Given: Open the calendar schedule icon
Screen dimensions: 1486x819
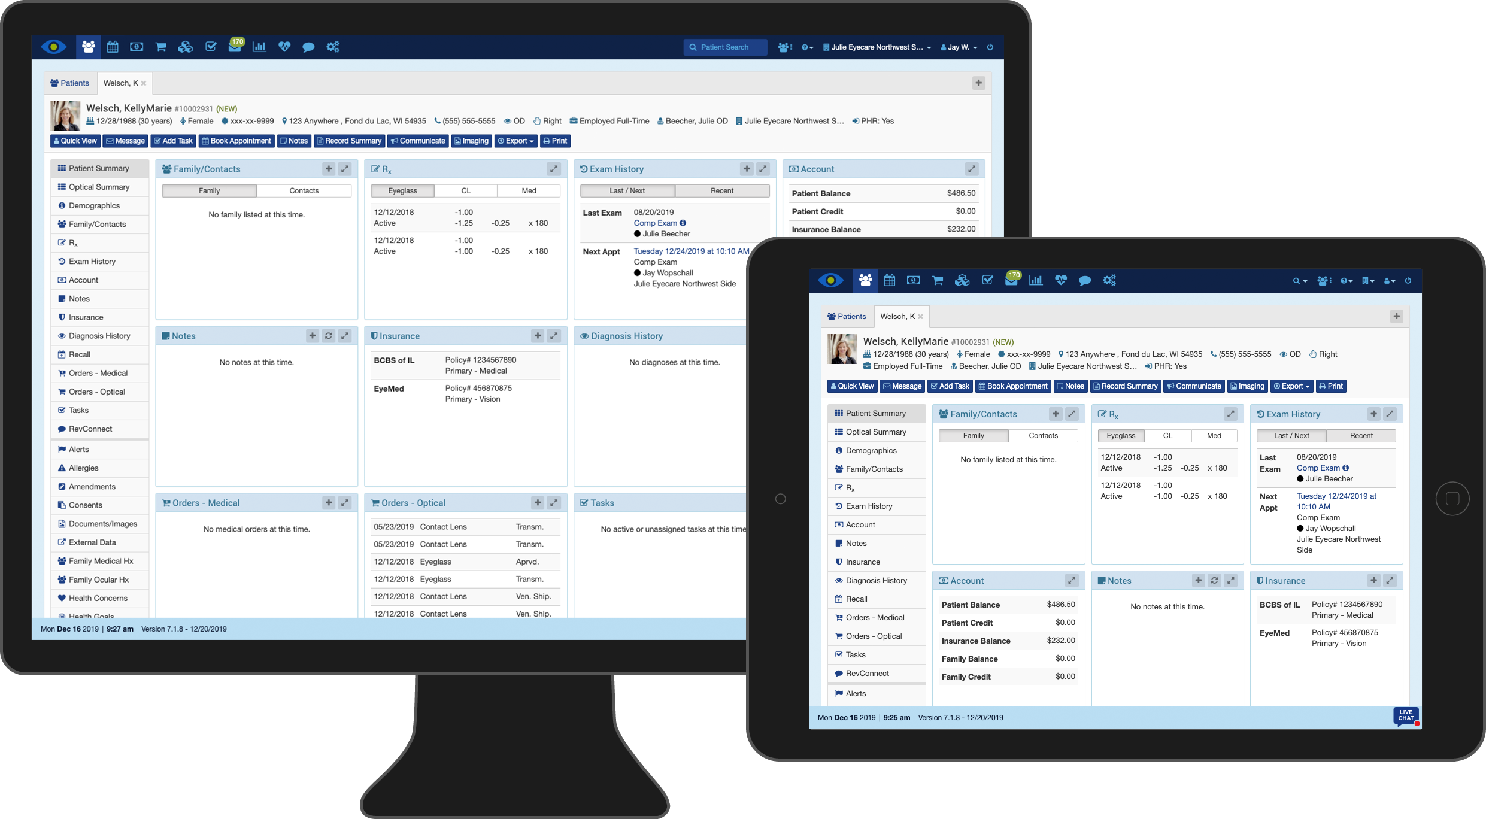Looking at the screenshot, I should 113,47.
